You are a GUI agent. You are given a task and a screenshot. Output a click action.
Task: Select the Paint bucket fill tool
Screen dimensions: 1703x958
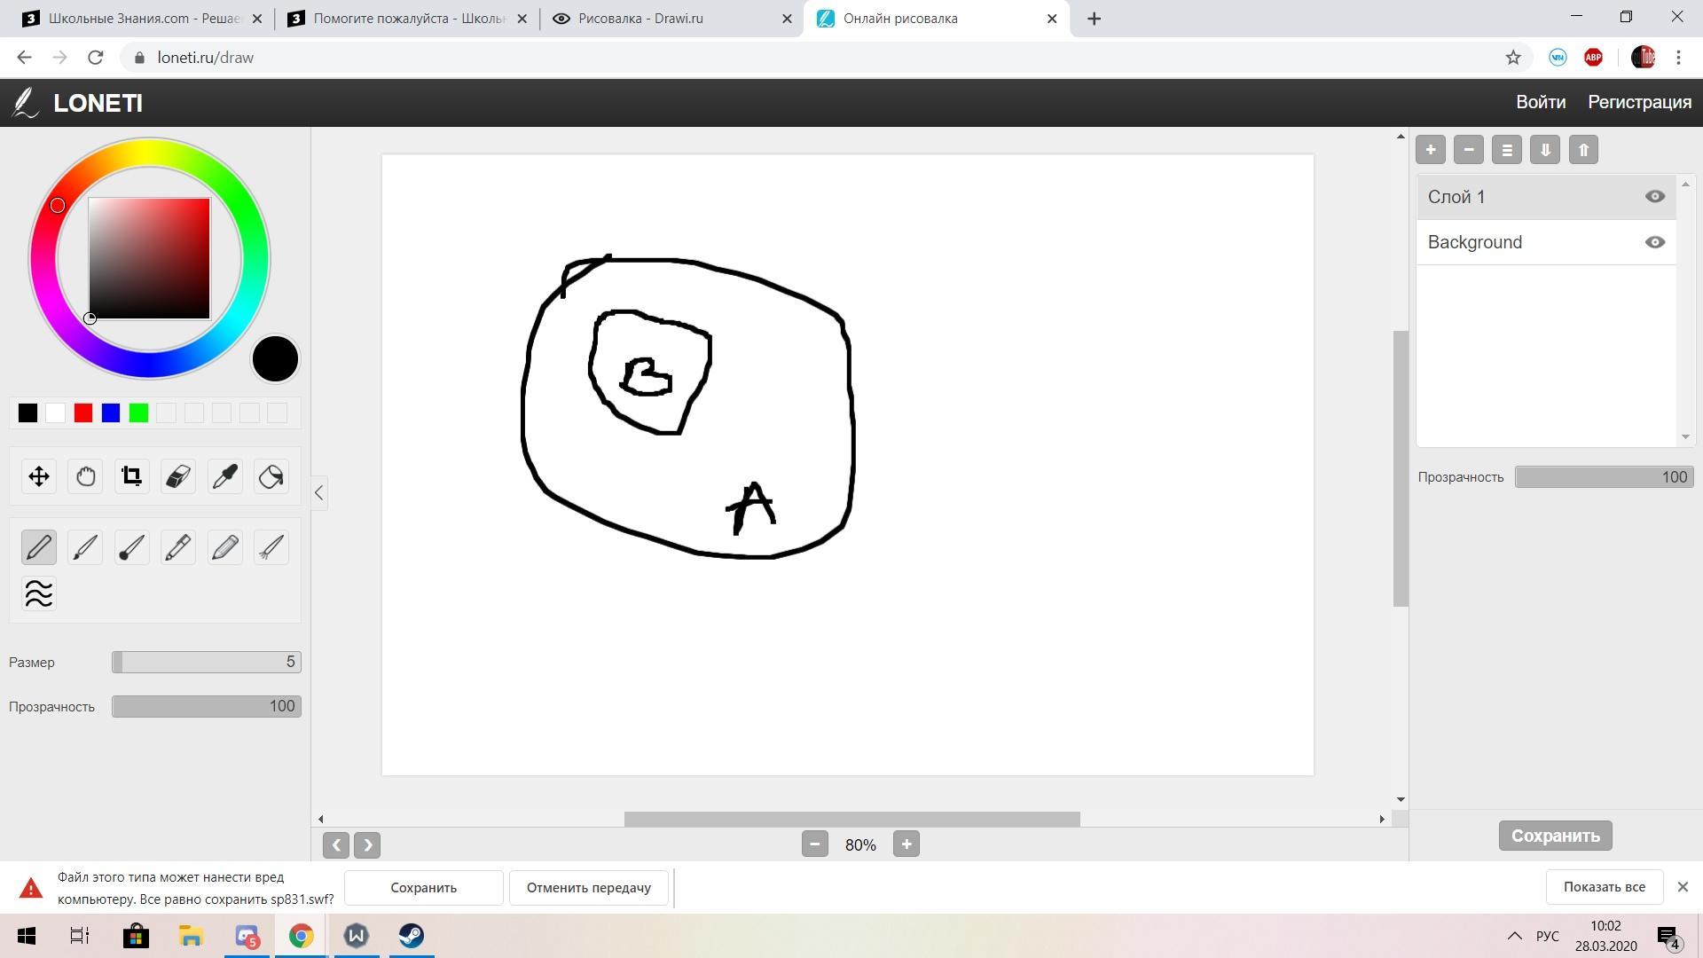pos(271,476)
